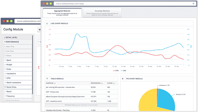Screen dimensions: 198x112
Task: Click the Table Module icon
Action: (x=47, y=78)
